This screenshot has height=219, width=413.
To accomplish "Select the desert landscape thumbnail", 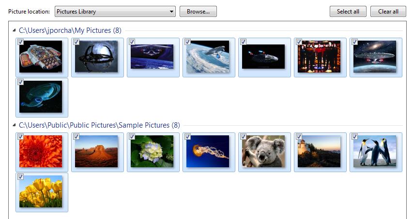I will tap(96, 151).
